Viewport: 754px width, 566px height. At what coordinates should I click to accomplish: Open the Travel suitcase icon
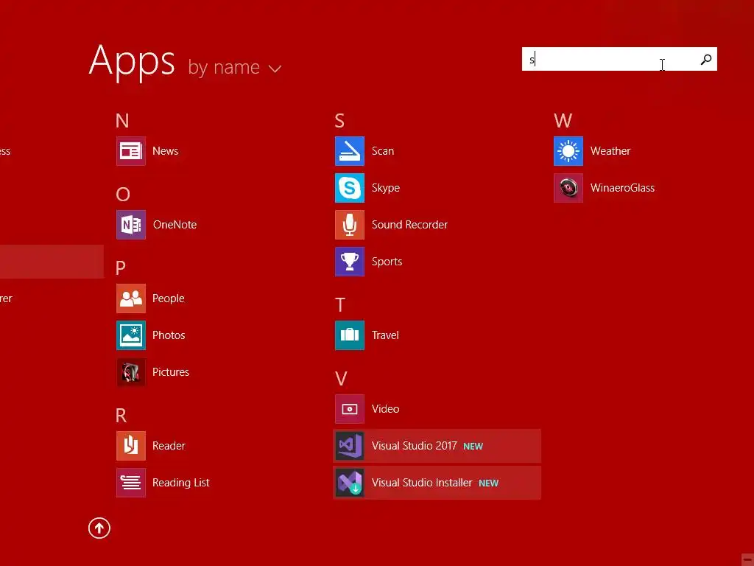coord(350,335)
